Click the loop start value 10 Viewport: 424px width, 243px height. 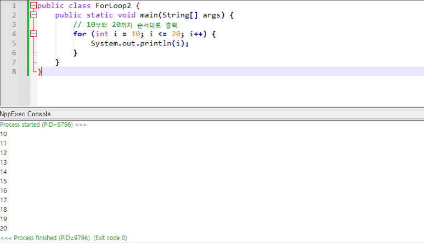135,34
